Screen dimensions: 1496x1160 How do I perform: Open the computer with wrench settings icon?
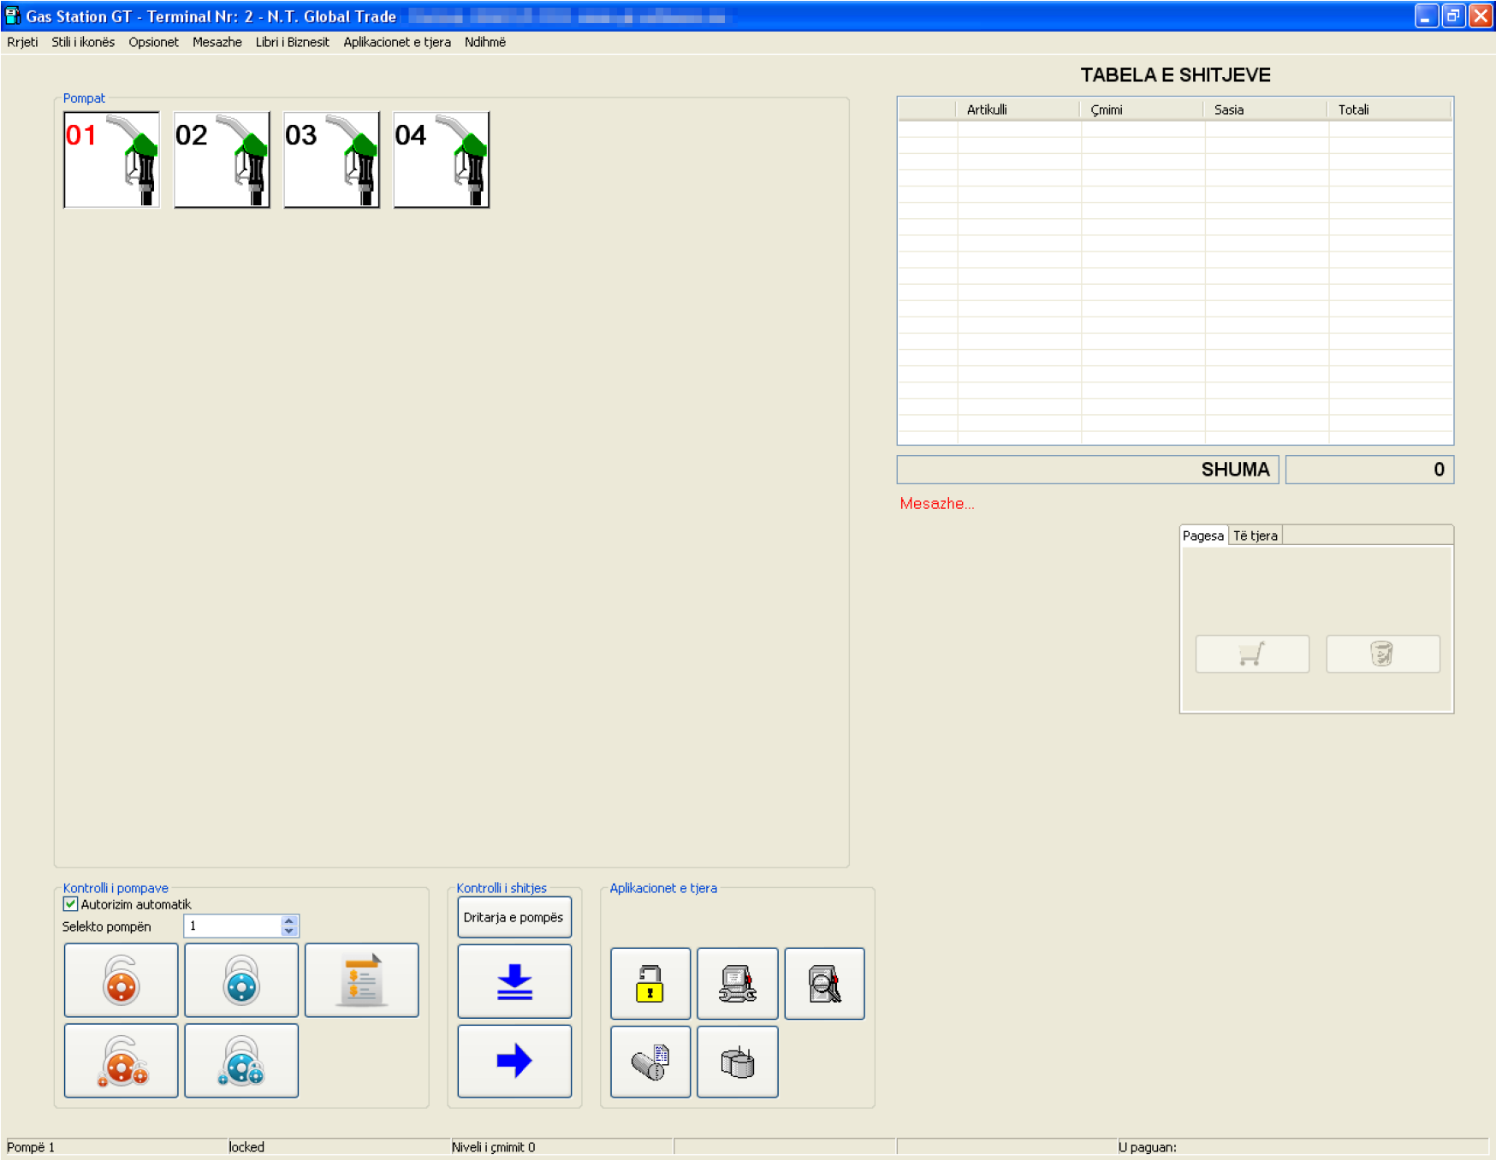pyautogui.click(x=737, y=983)
